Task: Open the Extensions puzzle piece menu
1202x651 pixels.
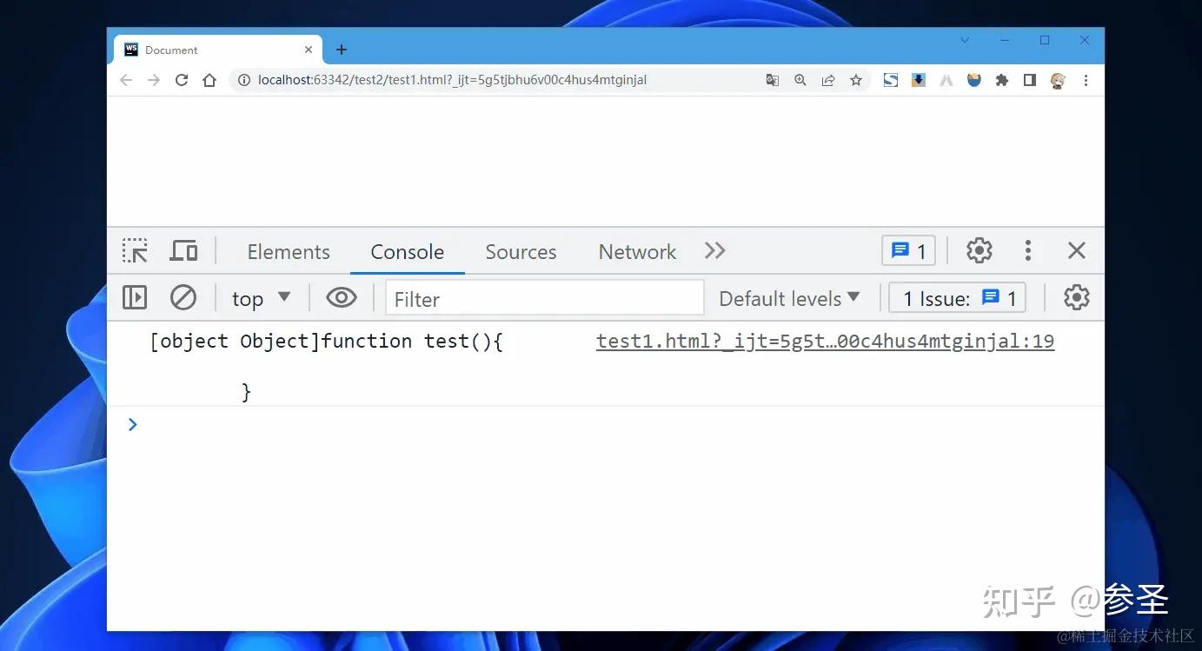Action: 1002,80
